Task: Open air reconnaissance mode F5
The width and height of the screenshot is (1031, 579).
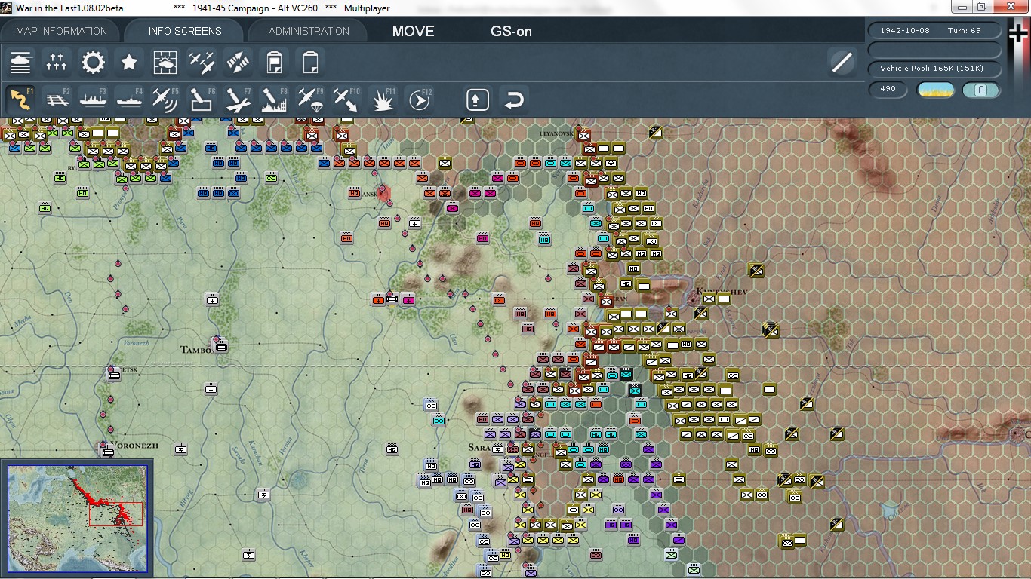Action: tap(165, 98)
